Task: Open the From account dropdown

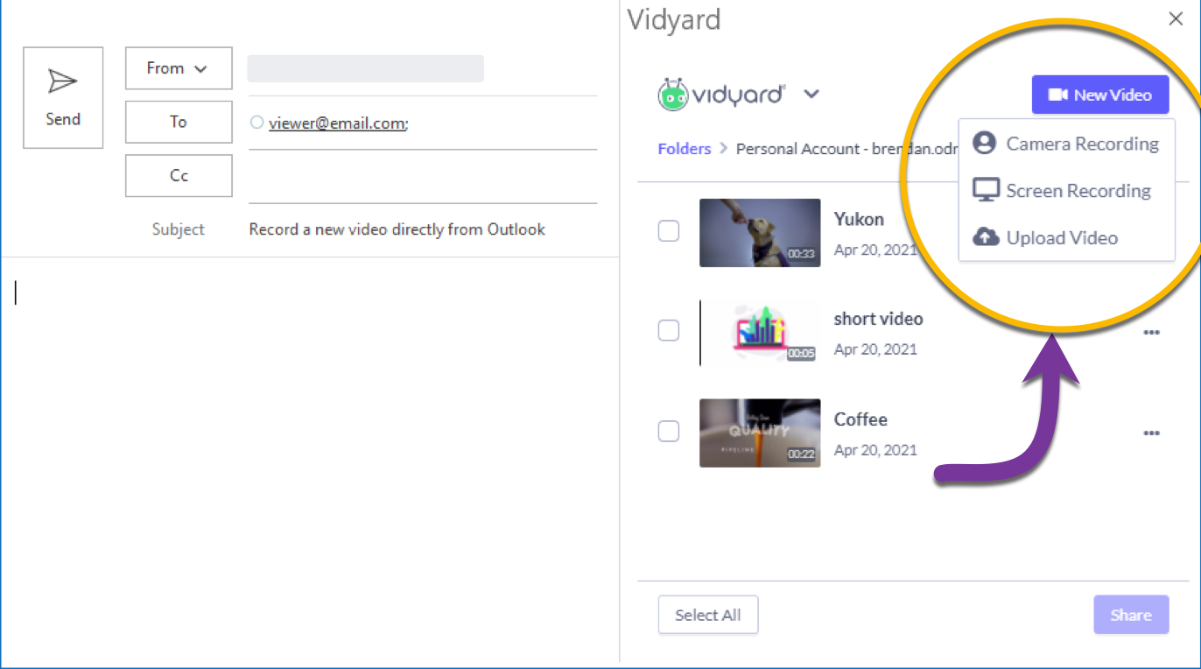Action: pyautogui.click(x=179, y=68)
